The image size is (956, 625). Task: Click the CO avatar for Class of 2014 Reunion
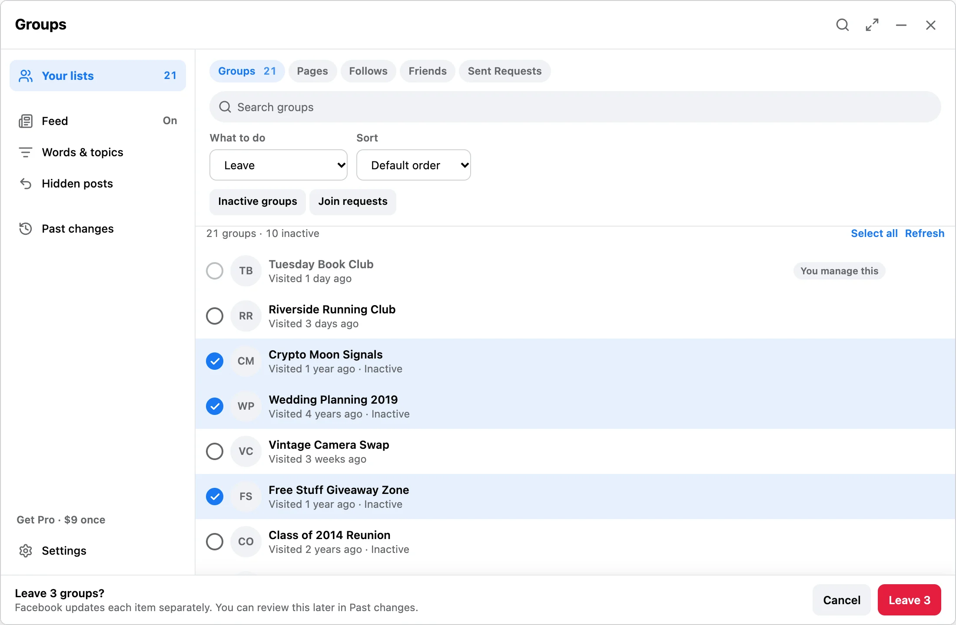[246, 542]
